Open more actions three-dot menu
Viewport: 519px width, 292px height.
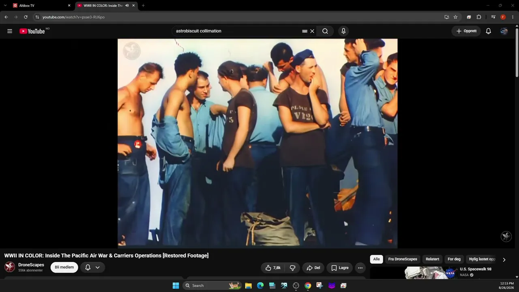[x=360, y=268]
